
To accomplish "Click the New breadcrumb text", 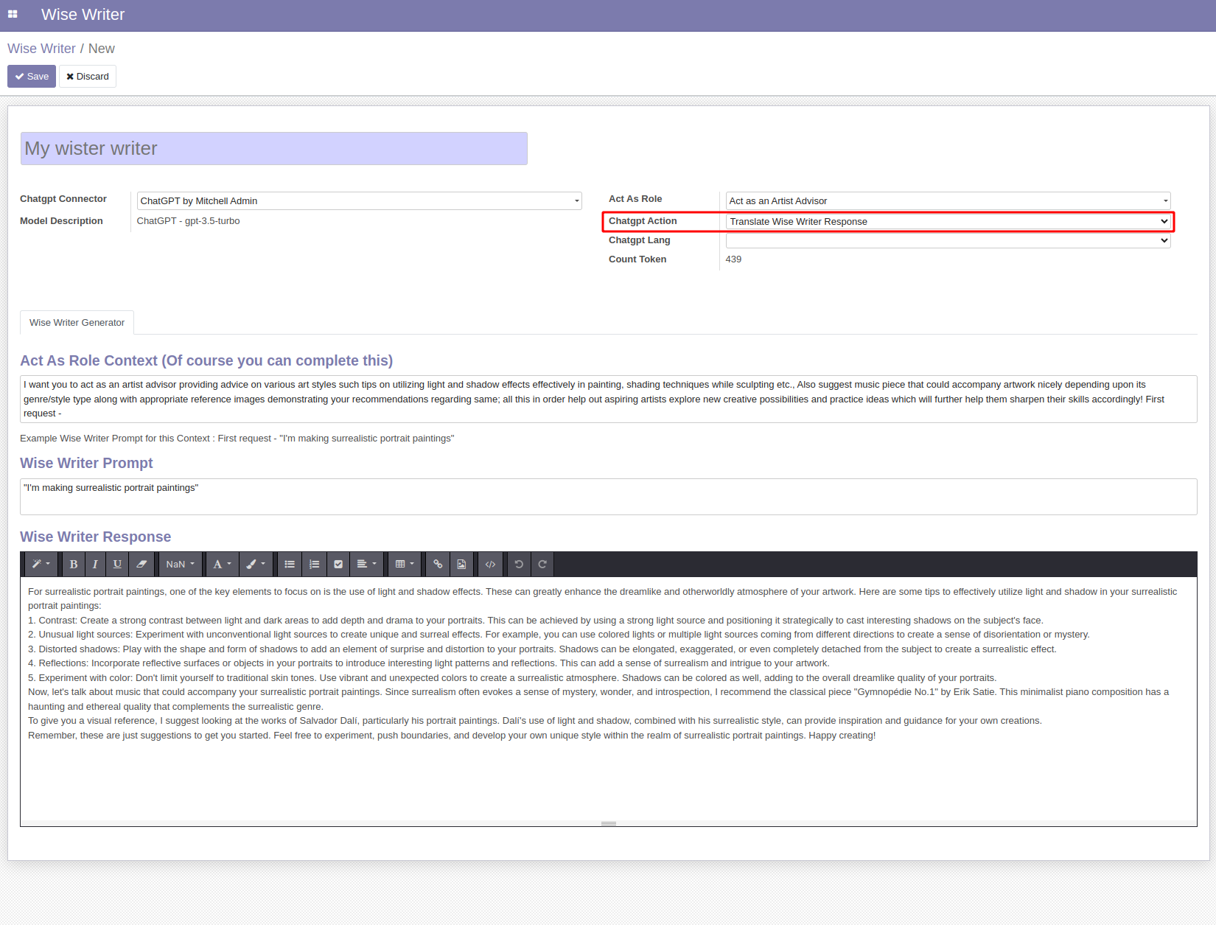I will click(102, 49).
